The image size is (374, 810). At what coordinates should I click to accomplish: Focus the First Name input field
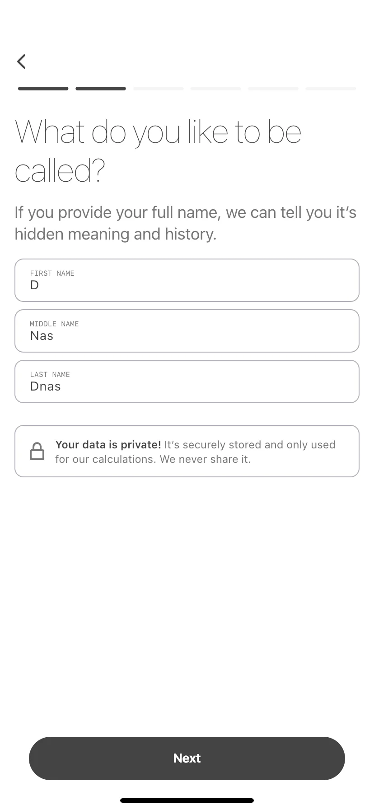click(x=187, y=280)
